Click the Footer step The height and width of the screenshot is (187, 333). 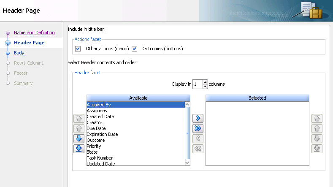point(21,73)
